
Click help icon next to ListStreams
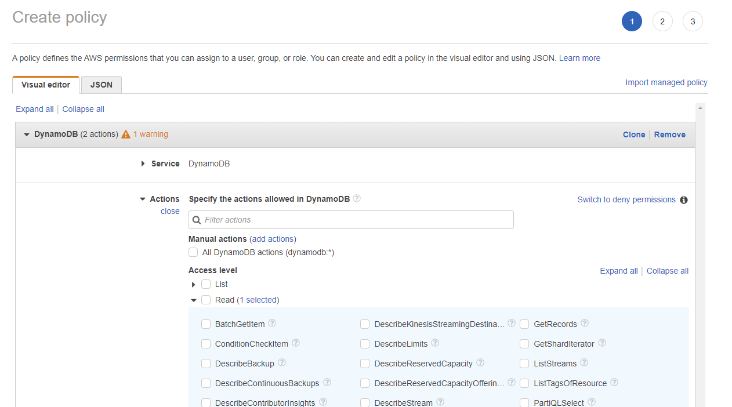[x=584, y=362]
